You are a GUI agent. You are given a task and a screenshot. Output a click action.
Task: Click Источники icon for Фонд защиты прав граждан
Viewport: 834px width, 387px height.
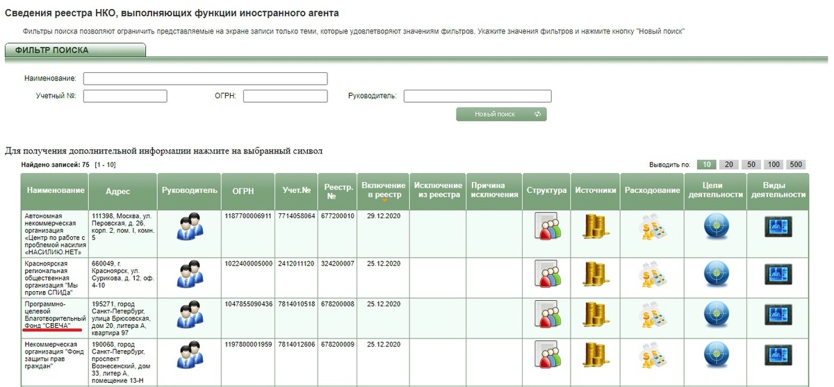(595, 356)
